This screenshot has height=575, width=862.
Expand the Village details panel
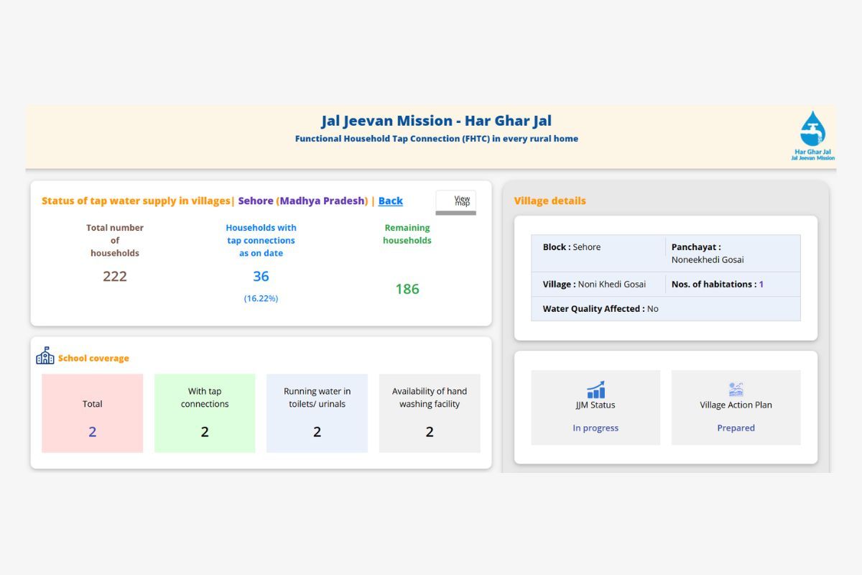pos(550,201)
